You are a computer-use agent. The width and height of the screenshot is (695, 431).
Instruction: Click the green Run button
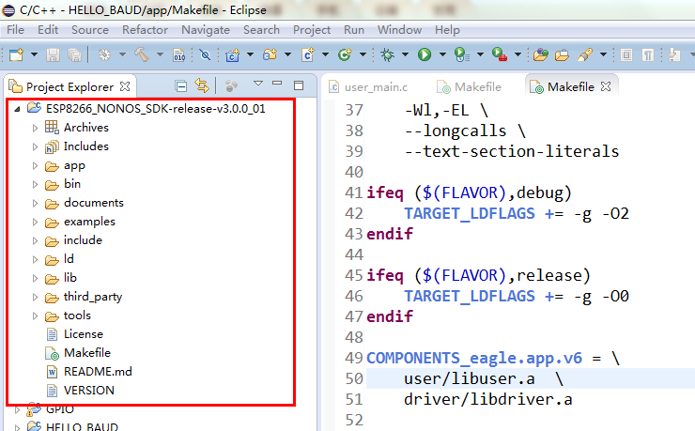pyautogui.click(x=425, y=54)
